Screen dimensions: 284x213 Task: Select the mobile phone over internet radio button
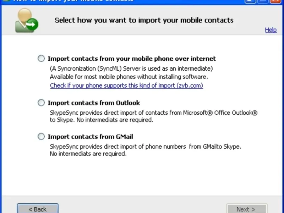coord(42,59)
